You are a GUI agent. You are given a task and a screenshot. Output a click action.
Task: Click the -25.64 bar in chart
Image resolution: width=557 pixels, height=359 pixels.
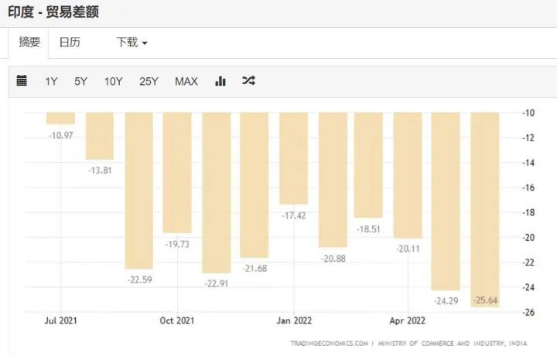(485, 208)
